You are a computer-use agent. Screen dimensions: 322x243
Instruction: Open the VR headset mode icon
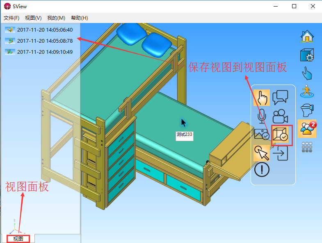[x=307, y=110]
